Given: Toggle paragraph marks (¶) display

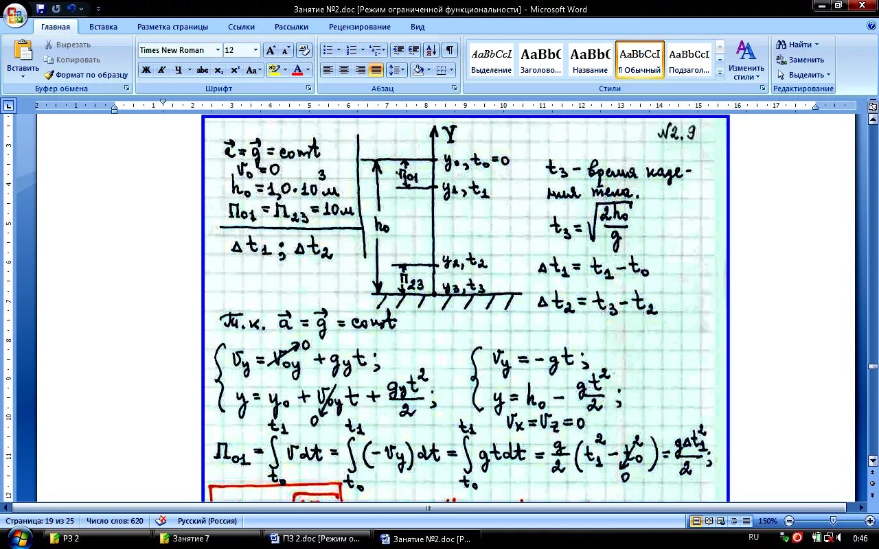Looking at the screenshot, I should tap(449, 50).
